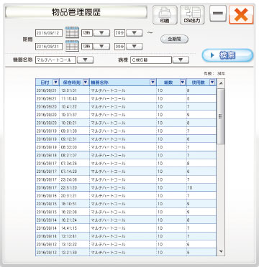This screenshot has height=267, width=259.
Task: Click the 日付 column header label
Action: 45,83
